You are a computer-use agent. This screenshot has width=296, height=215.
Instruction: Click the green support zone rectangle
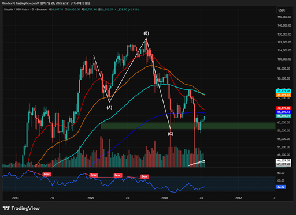tap(188, 126)
